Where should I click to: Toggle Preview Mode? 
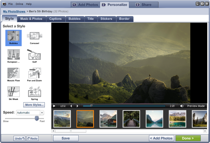(x=196, y=106)
